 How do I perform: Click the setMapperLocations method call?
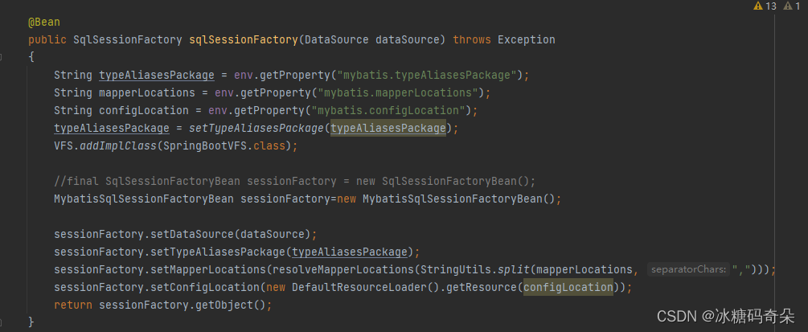208,269
